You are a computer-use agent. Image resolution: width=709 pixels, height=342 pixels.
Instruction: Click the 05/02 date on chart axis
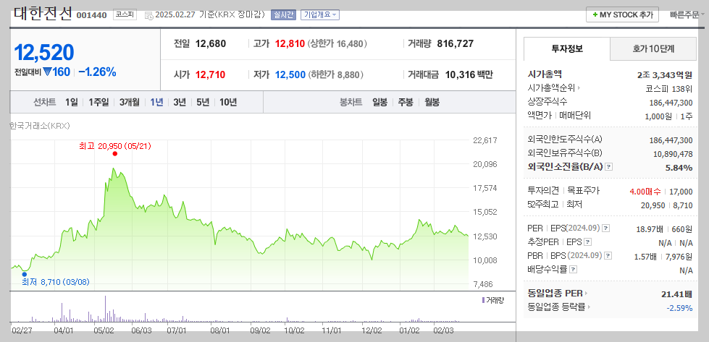click(x=104, y=330)
